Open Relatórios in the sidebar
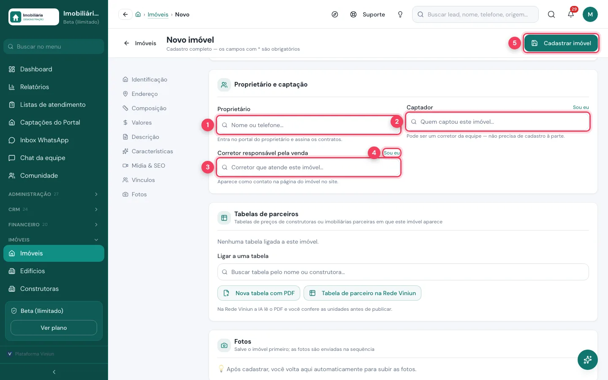Image resolution: width=608 pixels, height=380 pixels. [x=54, y=87]
